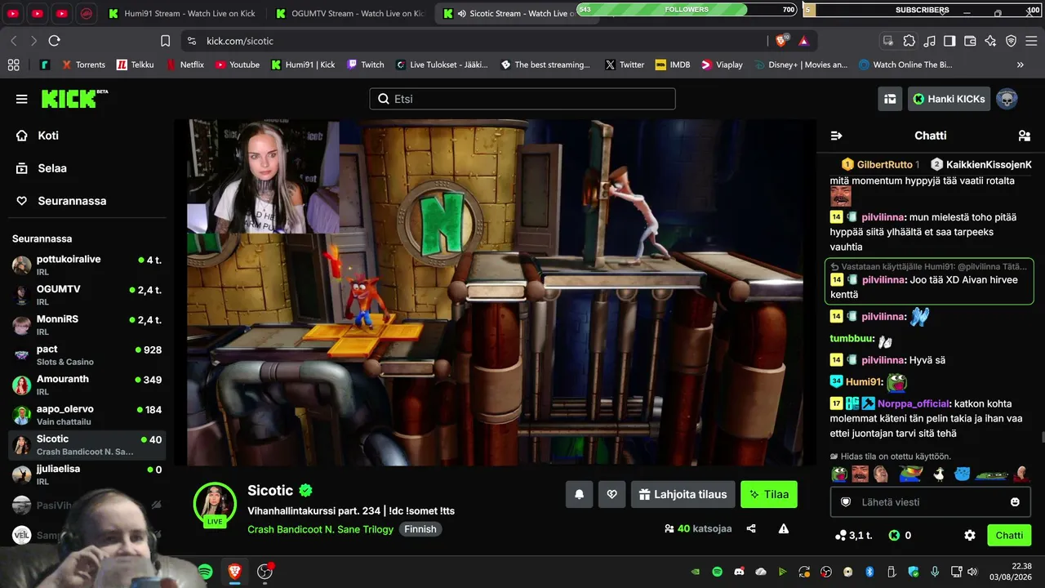Open the Kick hamburger menu
Viewport: 1045px width, 588px height.
[x=21, y=99]
